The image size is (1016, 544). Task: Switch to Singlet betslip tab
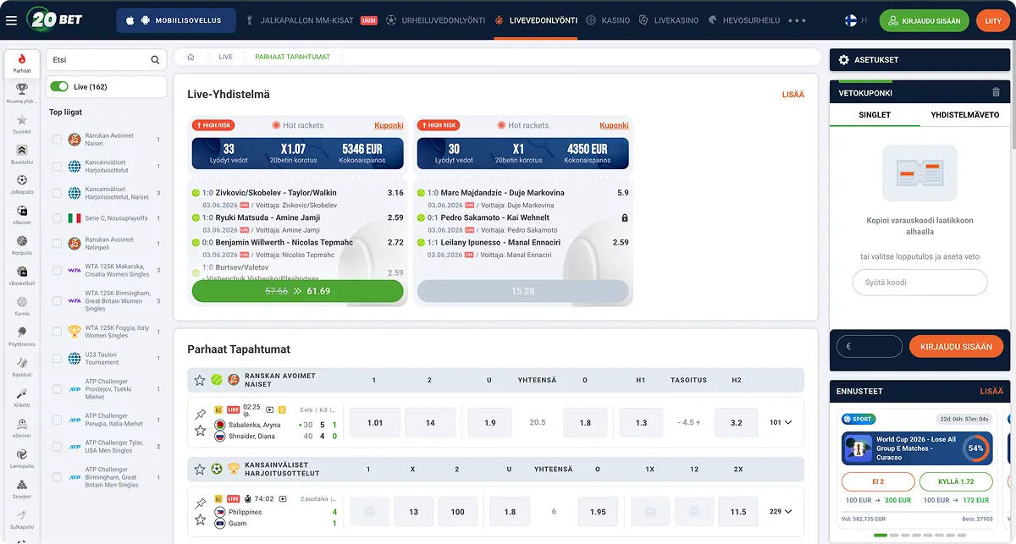pyautogui.click(x=875, y=114)
